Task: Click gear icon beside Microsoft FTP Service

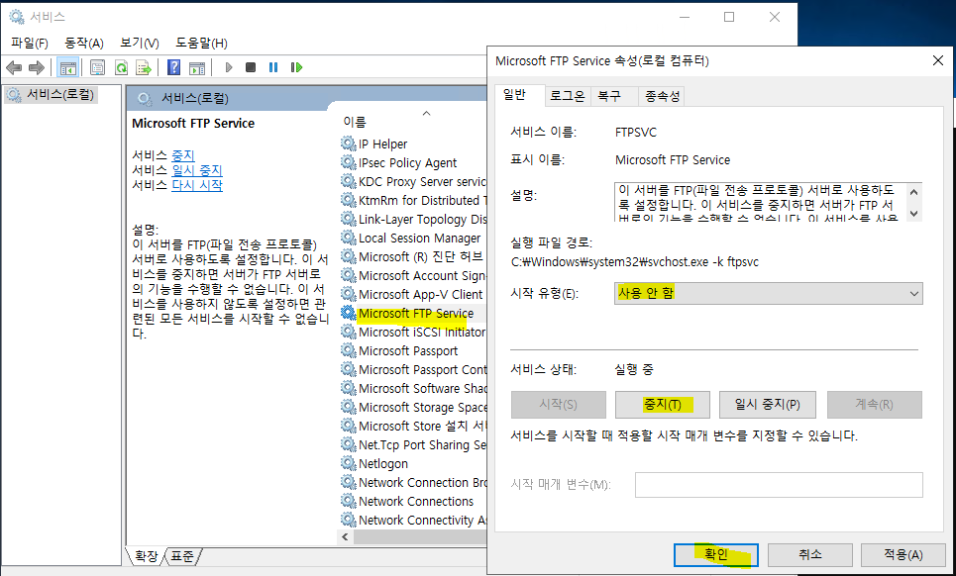Action: [348, 313]
